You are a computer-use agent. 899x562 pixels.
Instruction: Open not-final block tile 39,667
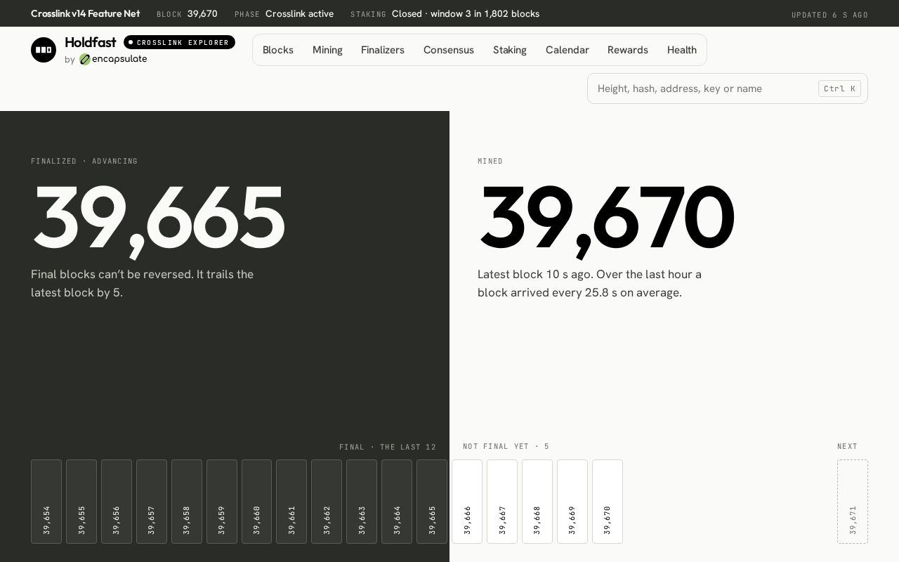point(502,502)
